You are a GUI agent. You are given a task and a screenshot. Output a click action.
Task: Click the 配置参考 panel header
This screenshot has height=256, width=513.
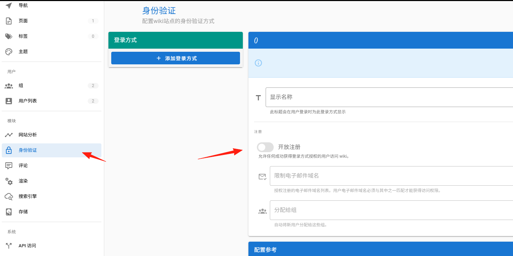click(381, 250)
